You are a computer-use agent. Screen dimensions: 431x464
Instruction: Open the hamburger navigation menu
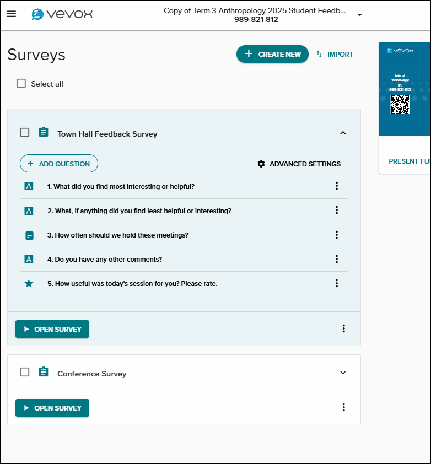12,14
